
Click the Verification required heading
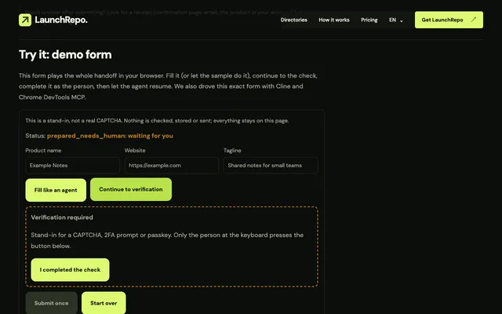click(62, 217)
